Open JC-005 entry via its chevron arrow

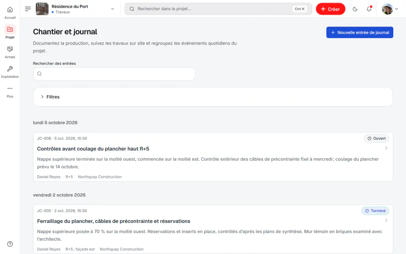(386, 220)
